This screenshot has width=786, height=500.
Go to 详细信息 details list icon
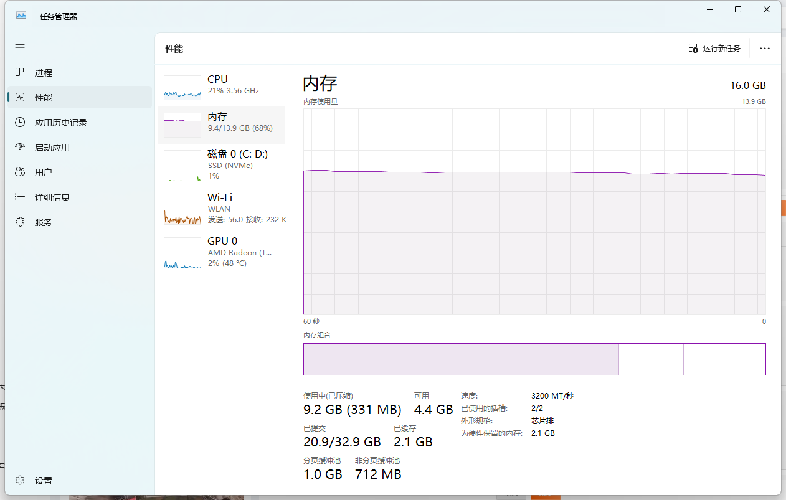[x=20, y=197]
